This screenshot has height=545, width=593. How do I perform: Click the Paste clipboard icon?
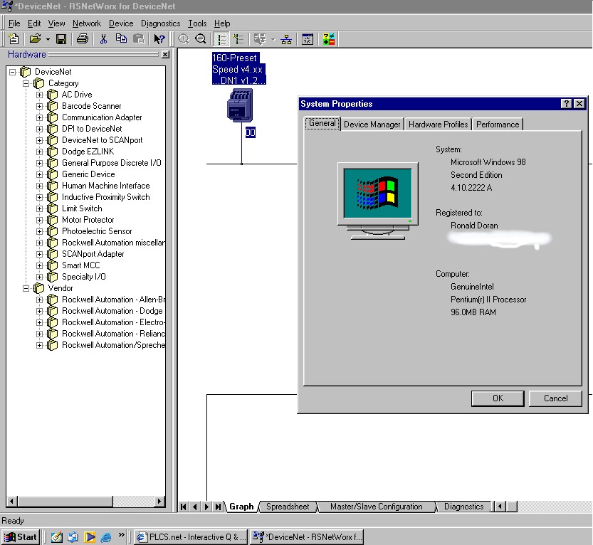(x=139, y=39)
